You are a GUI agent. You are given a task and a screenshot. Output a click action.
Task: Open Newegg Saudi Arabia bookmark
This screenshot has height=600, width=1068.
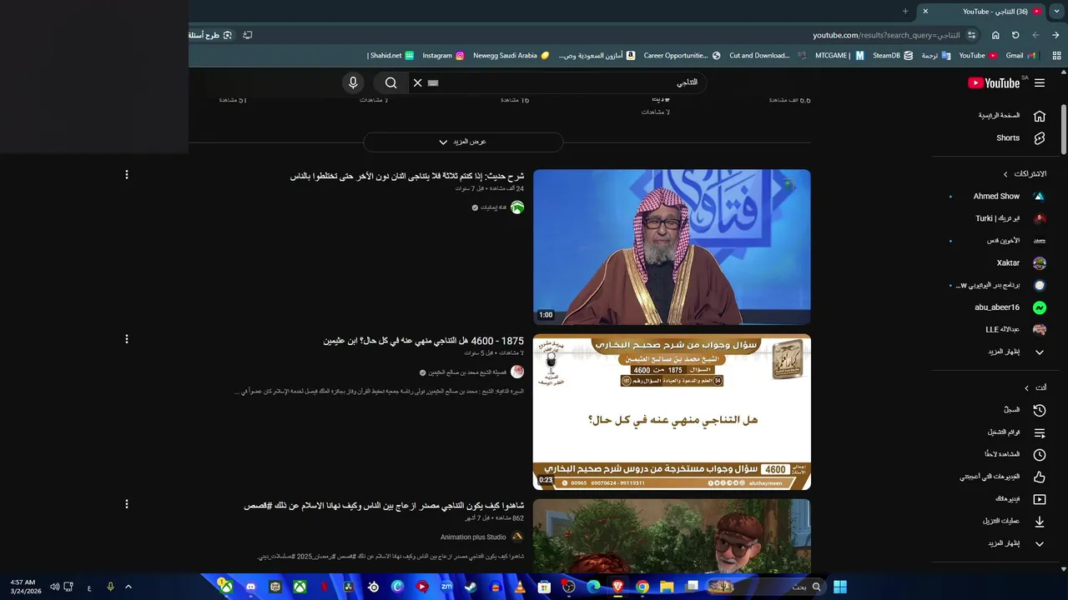511,56
